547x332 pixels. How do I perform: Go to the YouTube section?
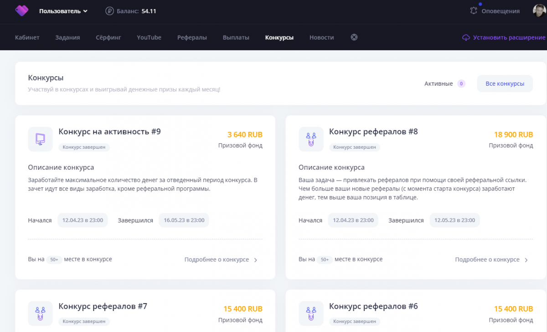click(149, 37)
